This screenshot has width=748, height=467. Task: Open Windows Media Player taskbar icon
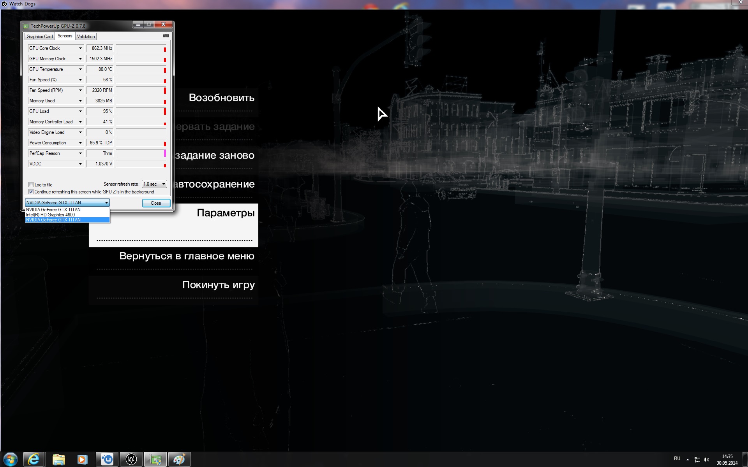tap(83, 460)
